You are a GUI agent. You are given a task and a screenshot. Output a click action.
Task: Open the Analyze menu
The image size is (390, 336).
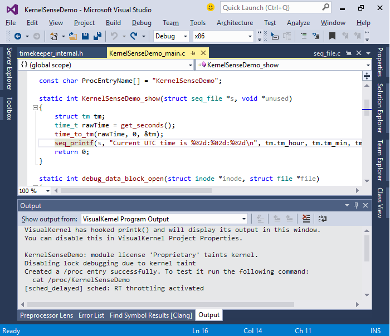point(298,23)
